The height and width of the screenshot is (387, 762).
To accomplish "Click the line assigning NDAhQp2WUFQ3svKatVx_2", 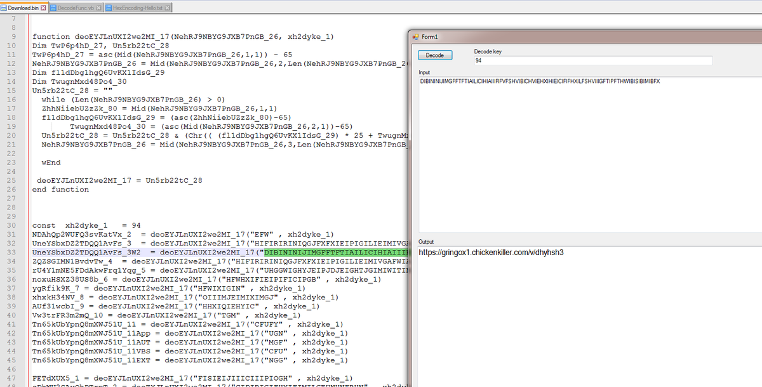I will coord(183,234).
